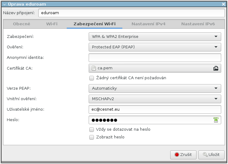Image resolution: width=228 pixels, height=164 pixels.
Task: Open CA certificate file browse icon
Action: pyautogui.click(x=216, y=68)
